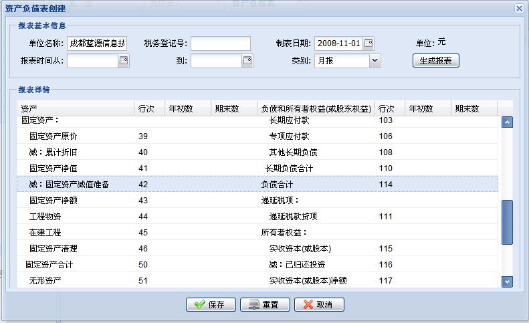Select the 固定资产净值 row
The image size is (529, 323).
[x=257, y=168]
